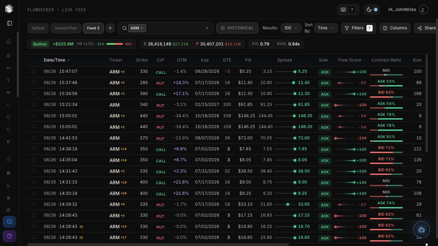Viewport: 438px width, 246px height.
Task: Open the Columns settings
Action: point(395,28)
